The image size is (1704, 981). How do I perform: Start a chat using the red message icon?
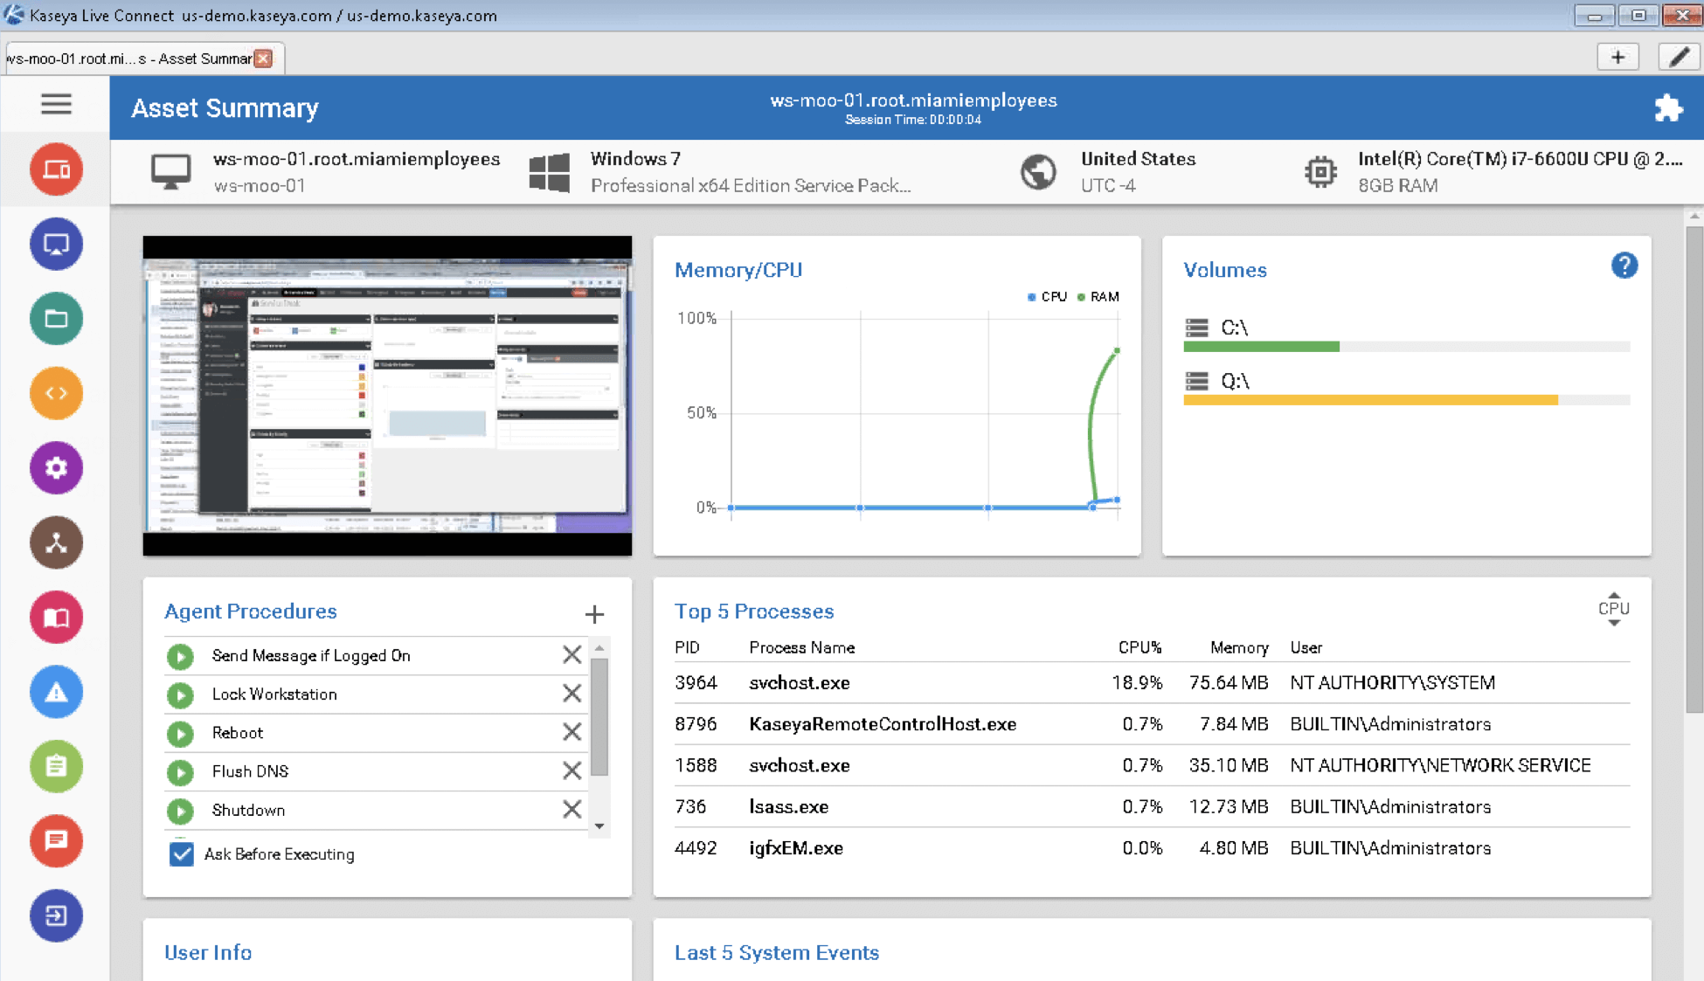[55, 841]
